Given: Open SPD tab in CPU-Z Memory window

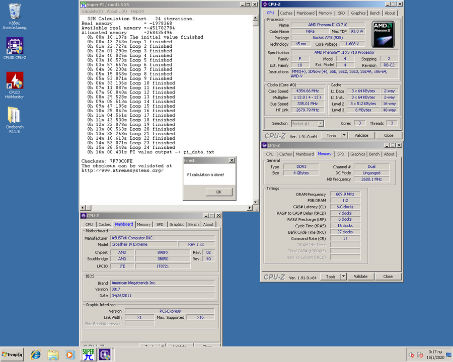Looking at the screenshot, I should pos(341,154).
